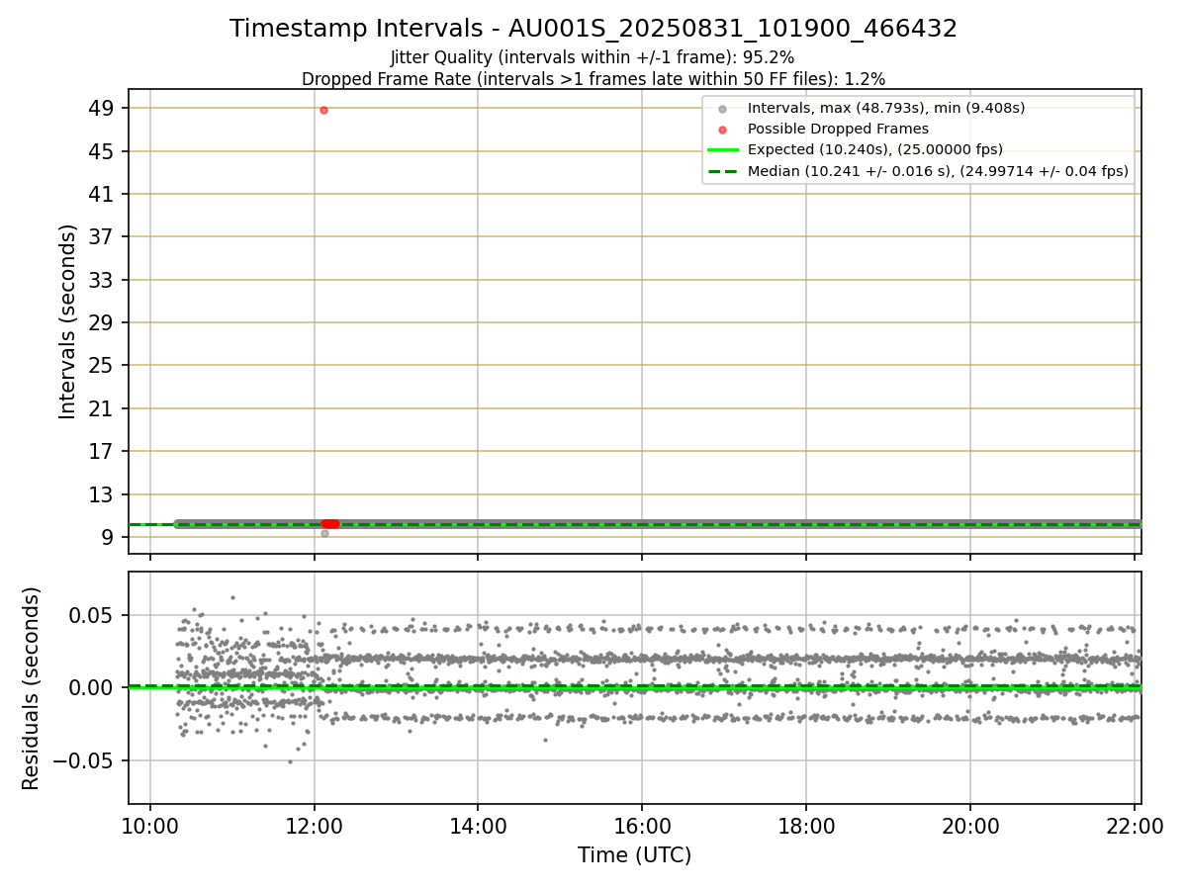Select the Dropped Frame Rate 1.2% subtitle line
This screenshot has height=890, width=1187.
coord(593,78)
